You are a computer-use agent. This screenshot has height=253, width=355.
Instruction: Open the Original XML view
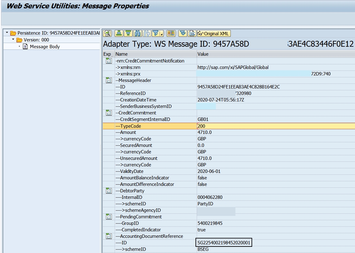pyautogui.click(x=214, y=33)
